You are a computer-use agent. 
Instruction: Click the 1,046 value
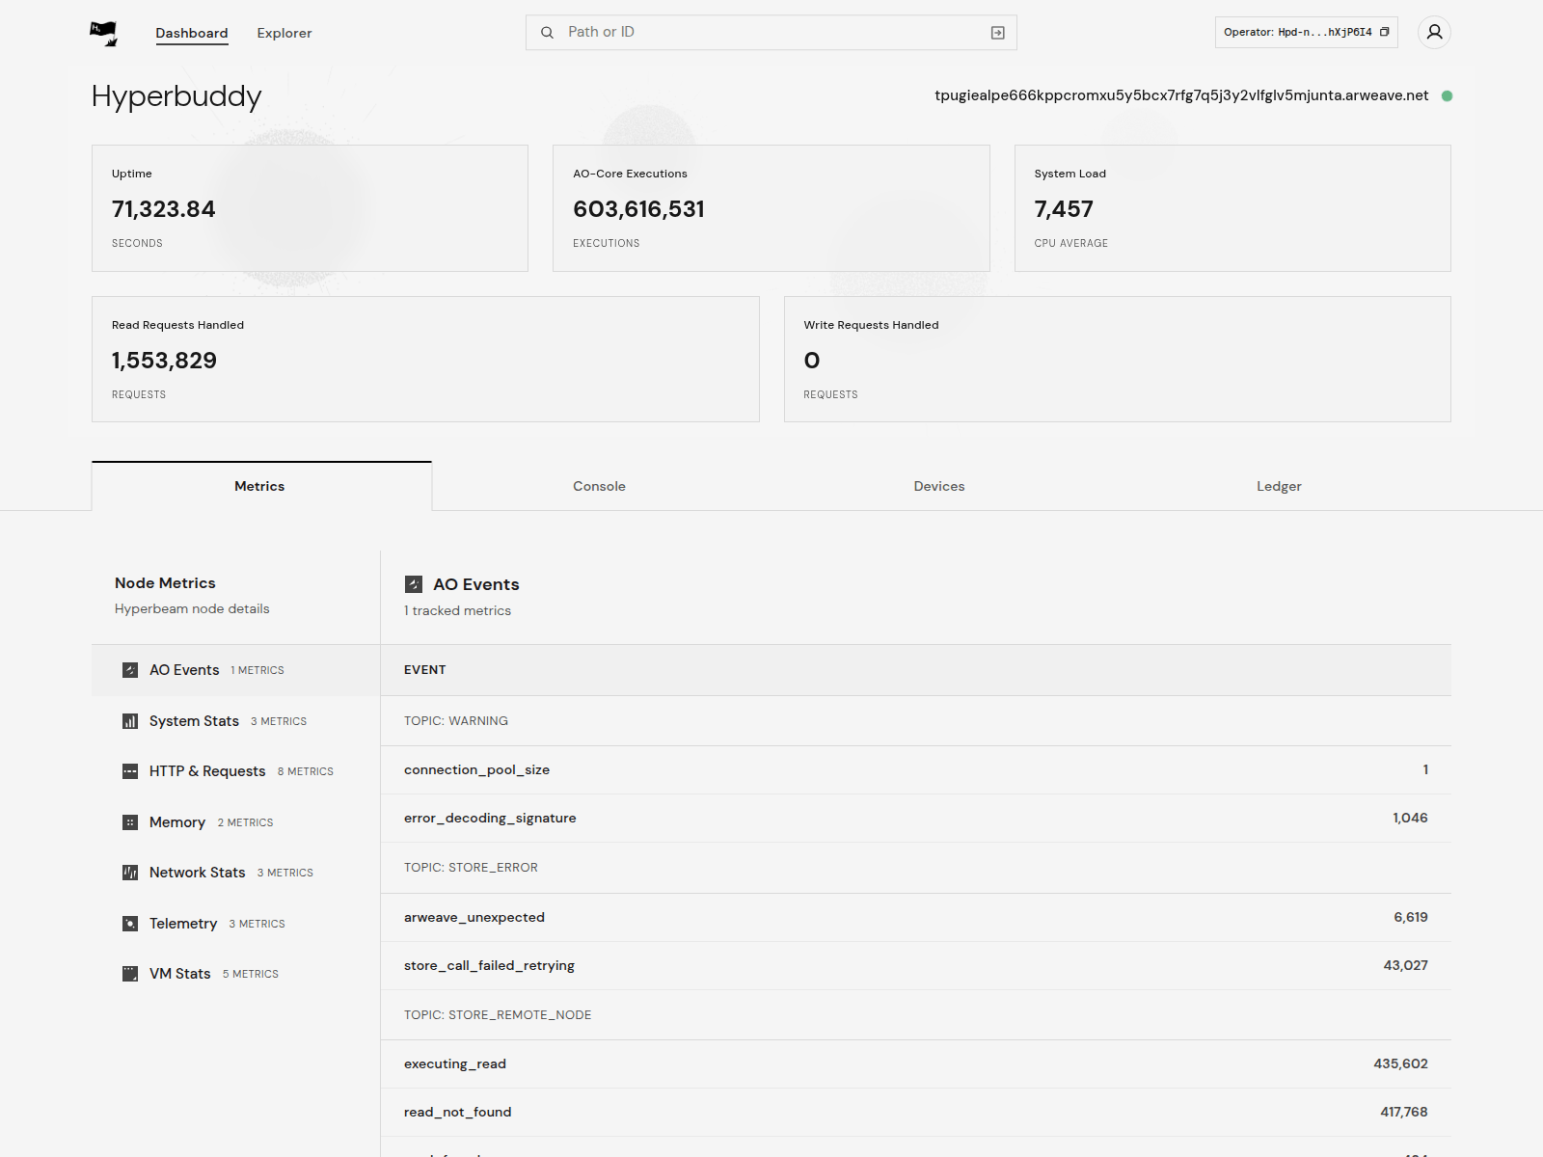(1411, 819)
